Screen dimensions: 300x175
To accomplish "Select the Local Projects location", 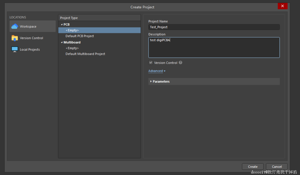I will [x=30, y=50].
